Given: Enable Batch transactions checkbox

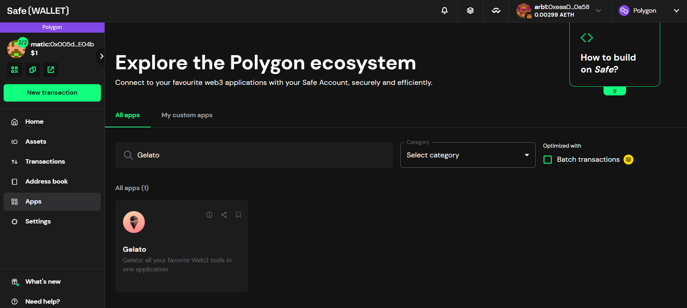Looking at the screenshot, I should click(548, 160).
